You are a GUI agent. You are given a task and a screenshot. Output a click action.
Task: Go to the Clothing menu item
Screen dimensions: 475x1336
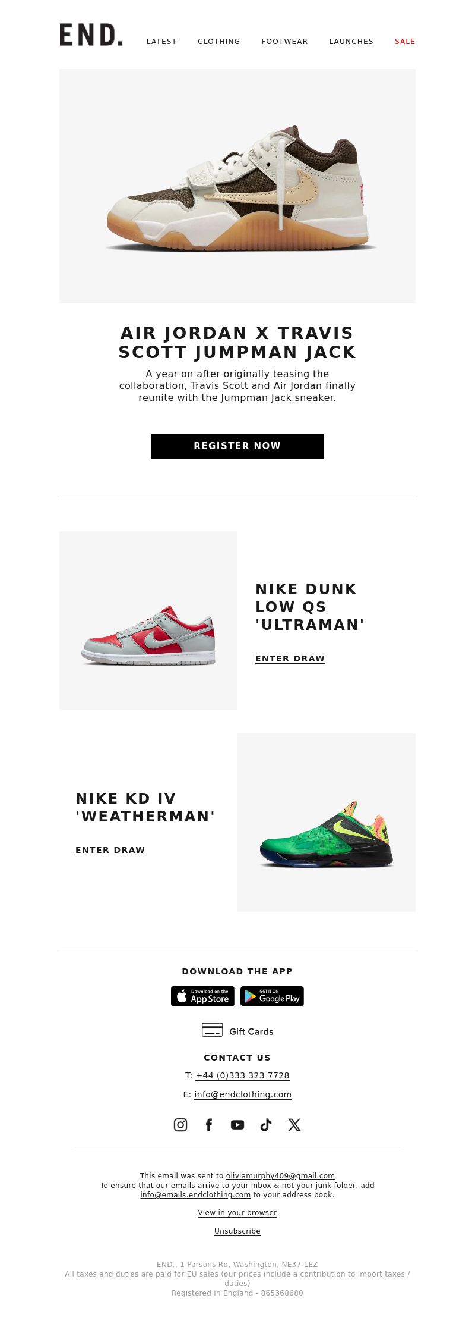click(x=219, y=42)
